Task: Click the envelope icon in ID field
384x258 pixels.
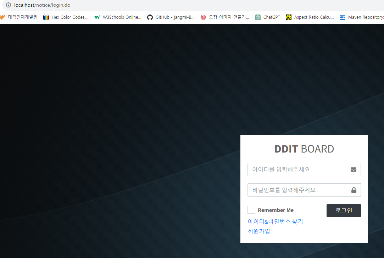Action: pyautogui.click(x=354, y=170)
